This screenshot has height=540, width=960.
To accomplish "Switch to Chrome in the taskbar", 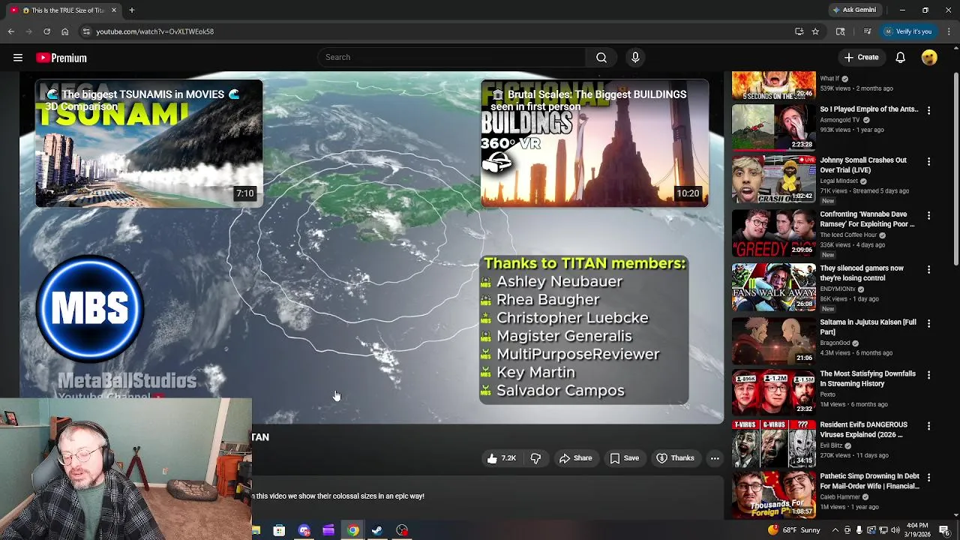I will tap(352, 530).
